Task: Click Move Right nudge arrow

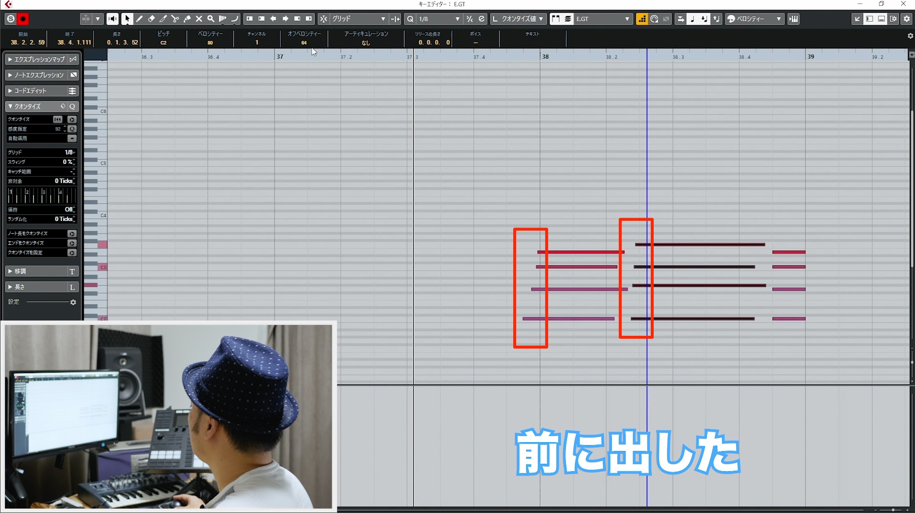Action: click(x=285, y=19)
